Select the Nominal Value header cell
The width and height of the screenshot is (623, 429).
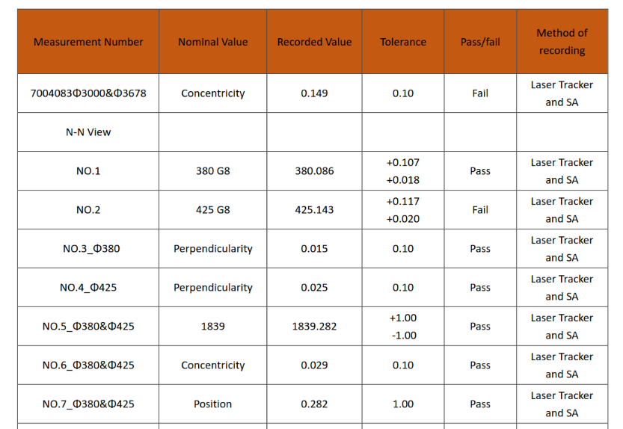click(212, 42)
